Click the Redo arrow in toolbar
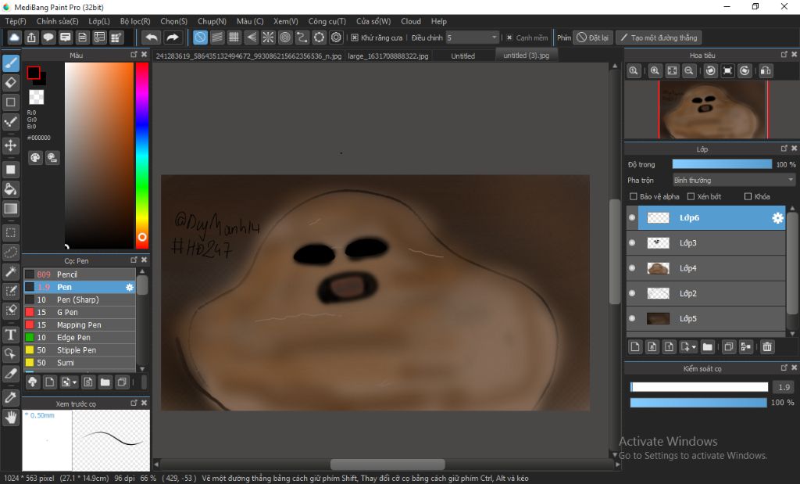The height and width of the screenshot is (484, 800). [x=173, y=38]
